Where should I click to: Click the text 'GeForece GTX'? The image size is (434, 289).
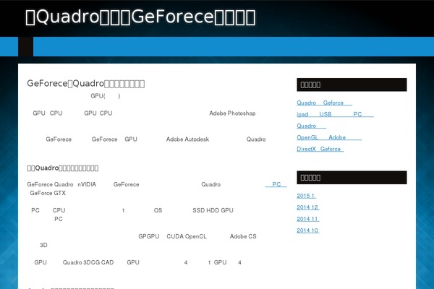coord(48,193)
